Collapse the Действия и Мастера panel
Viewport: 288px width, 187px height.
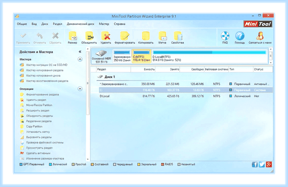point(80,52)
